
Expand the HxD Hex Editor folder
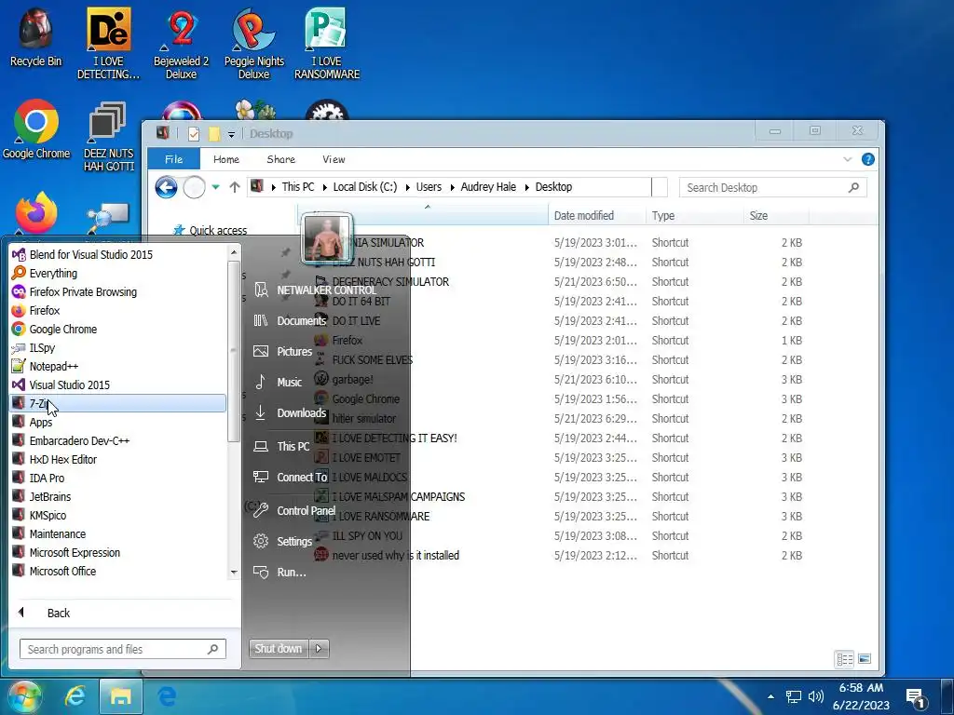[x=118, y=460]
